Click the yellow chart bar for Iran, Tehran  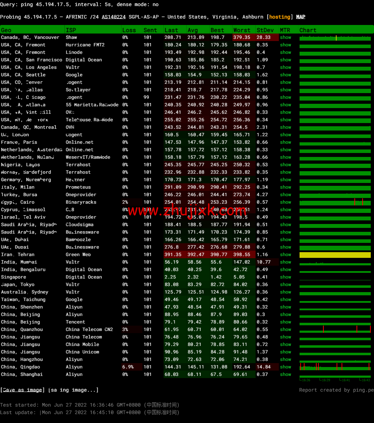click(x=335, y=255)
